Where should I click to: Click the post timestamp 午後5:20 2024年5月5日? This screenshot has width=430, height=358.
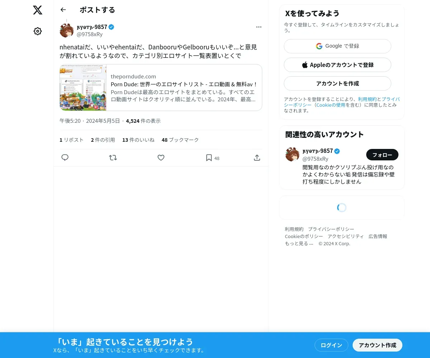[x=90, y=121]
